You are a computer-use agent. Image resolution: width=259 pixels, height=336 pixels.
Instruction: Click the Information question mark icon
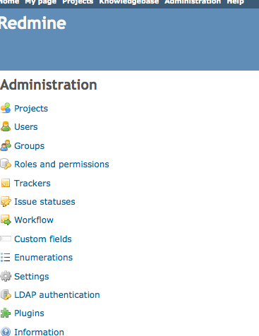(x=6, y=331)
